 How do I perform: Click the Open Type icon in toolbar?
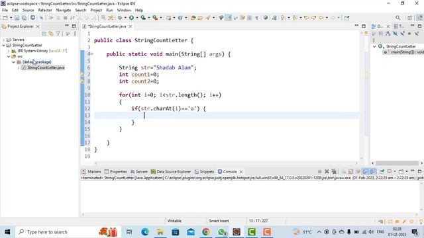coord(193,18)
